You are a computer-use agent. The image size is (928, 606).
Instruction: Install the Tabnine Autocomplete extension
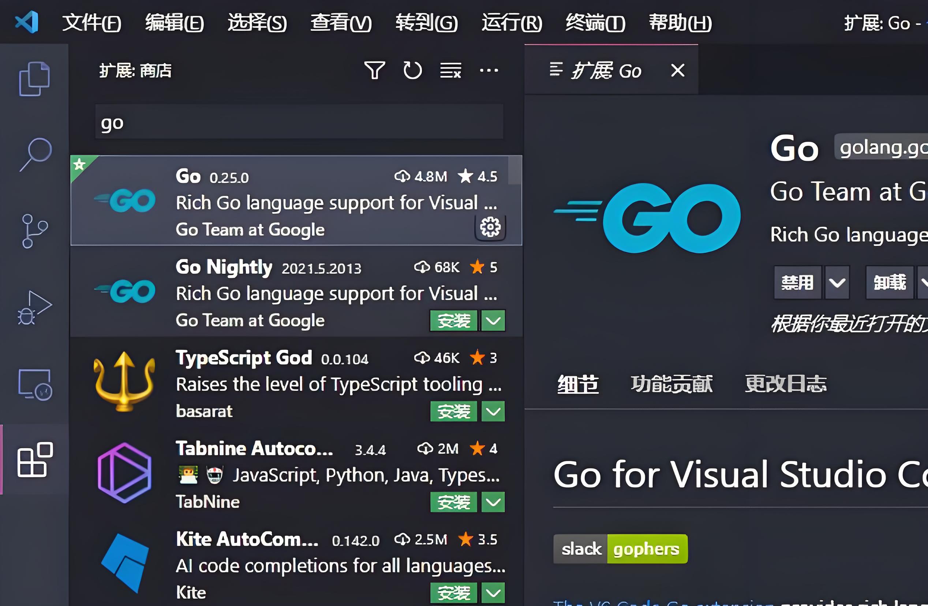click(454, 502)
